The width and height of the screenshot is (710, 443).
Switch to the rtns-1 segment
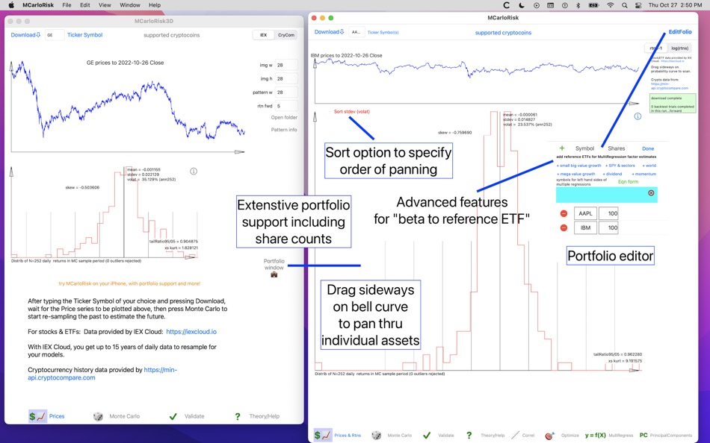(x=655, y=48)
